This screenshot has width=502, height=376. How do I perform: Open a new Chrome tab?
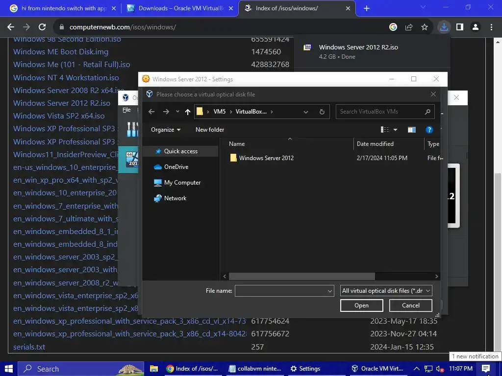coord(367,9)
